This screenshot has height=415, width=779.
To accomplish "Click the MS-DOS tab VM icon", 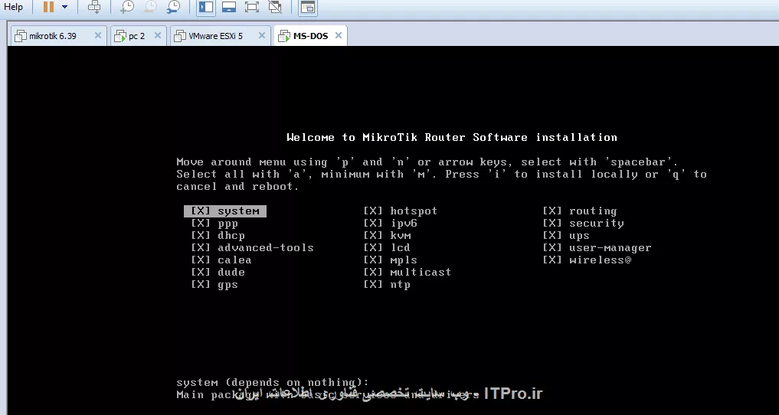I will (283, 36).
